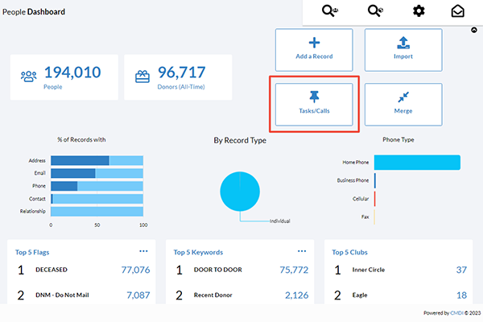Click the Fax bar
Screen dimensions: 483x322
(374, 217)
